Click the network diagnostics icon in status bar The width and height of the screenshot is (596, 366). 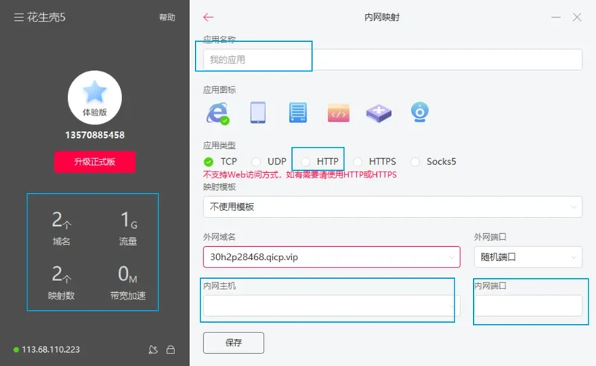pyautogui.click(x=153, y=350)
